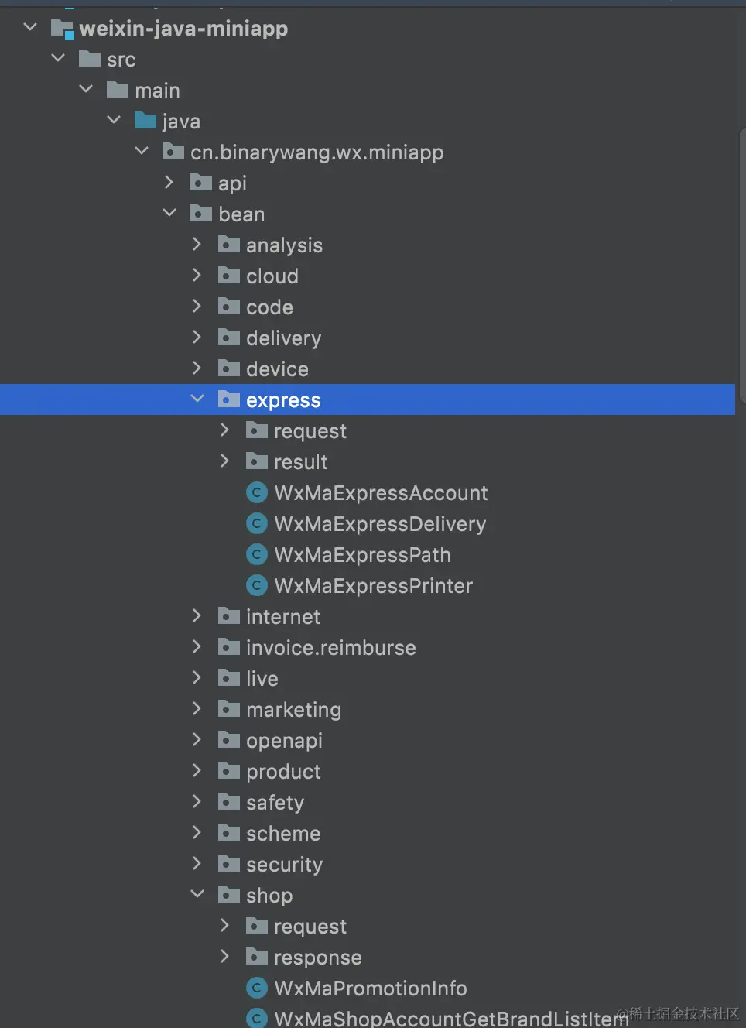The image size is (746, 1028).
Task: Click the cn.binarywang.wx.miniapp package icon
Action: pyautogui.click(x=173, y=151)
